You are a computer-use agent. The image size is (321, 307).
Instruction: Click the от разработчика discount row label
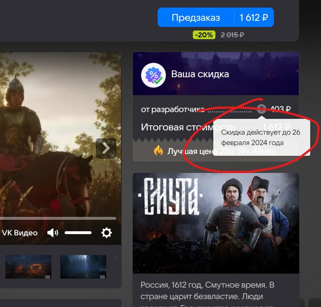click(173, 110)
